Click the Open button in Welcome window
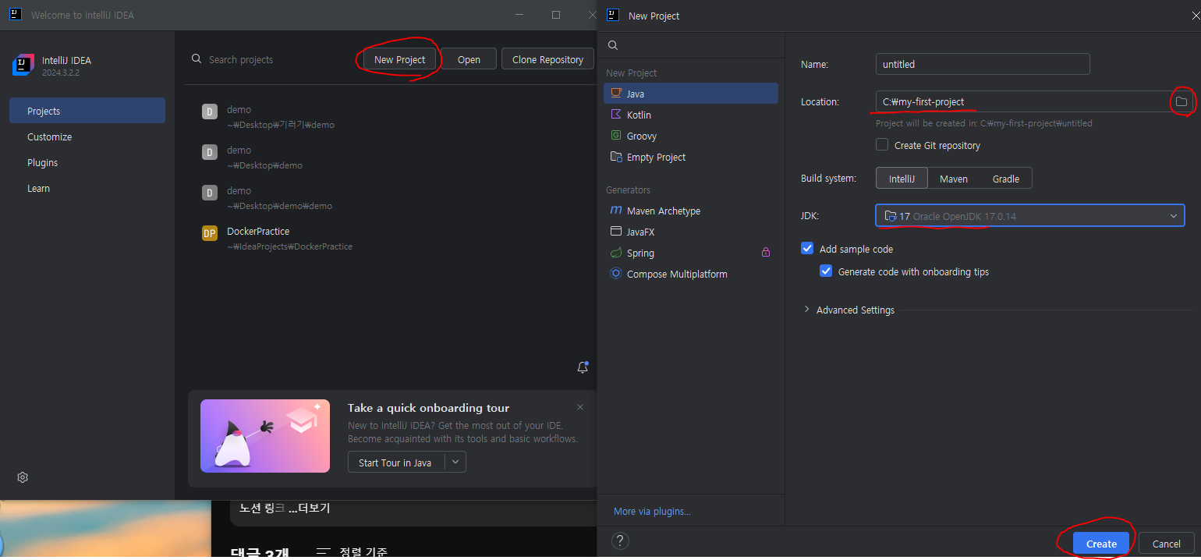The image size is (1201, 560). tap(469, 59)
